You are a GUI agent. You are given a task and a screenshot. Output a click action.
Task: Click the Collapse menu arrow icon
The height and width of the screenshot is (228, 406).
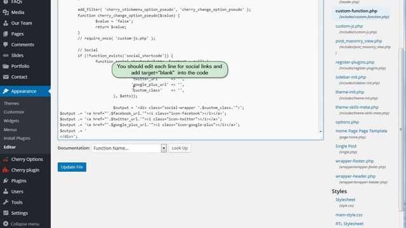(6, 224)
